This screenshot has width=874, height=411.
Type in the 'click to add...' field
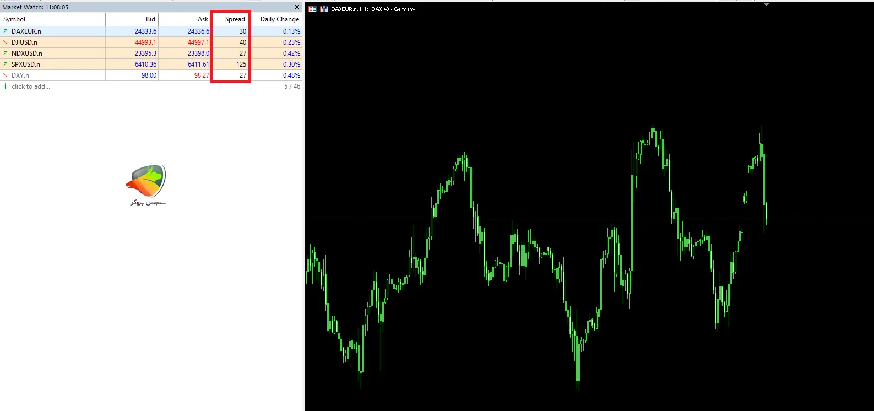(x=31, y=86)
